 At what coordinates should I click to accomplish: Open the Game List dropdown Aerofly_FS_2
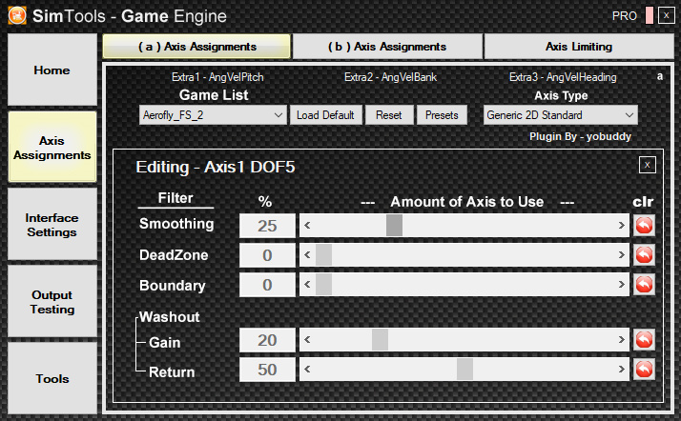[212, 115]
